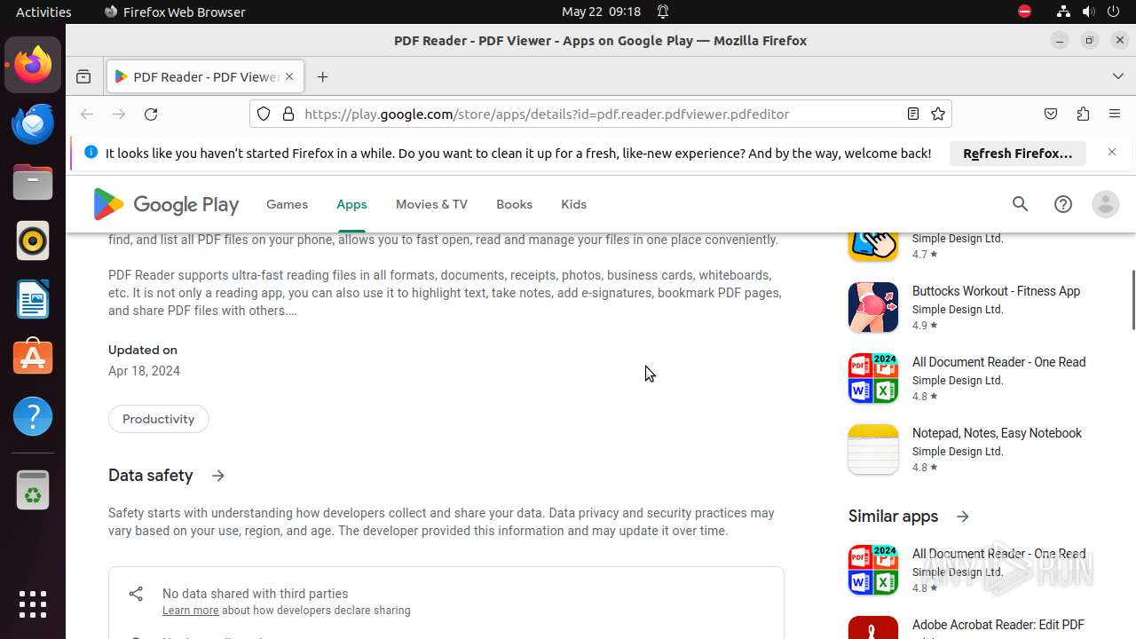Open the Movies & TV section
The image size is (1136, 639).
(431, 204)
